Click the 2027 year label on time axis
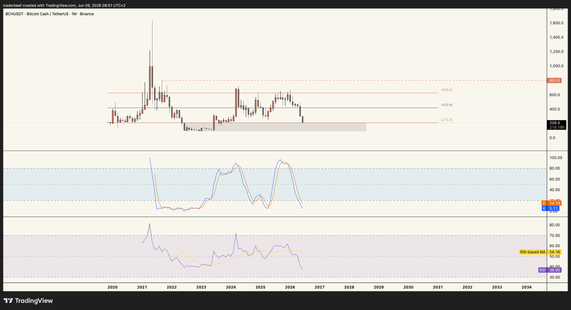Viewport: 571px width, 310px height. (319, 287)
